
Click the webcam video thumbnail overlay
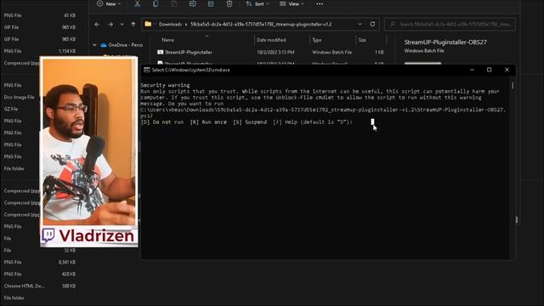coord(88,142)
